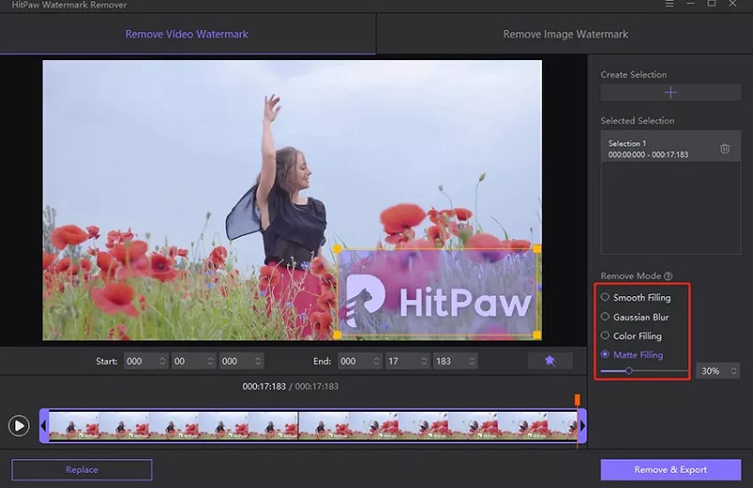The width and height of the screenshot is (753, 488).
Task: Open the Remove Video Watermark tab
Action: pos(187,35)
